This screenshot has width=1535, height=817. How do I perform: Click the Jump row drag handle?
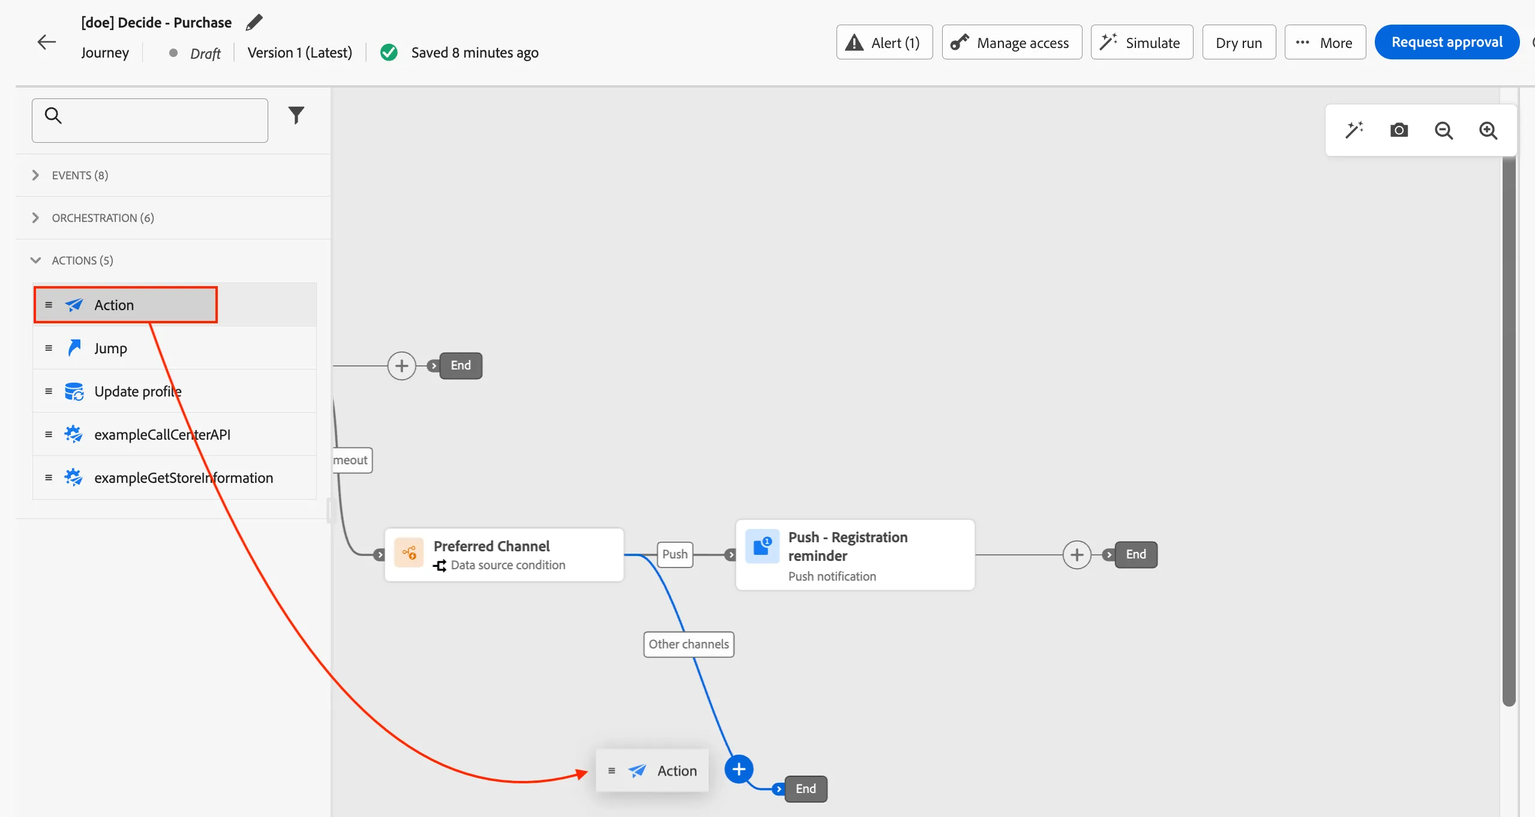click(x=49, y=348)
